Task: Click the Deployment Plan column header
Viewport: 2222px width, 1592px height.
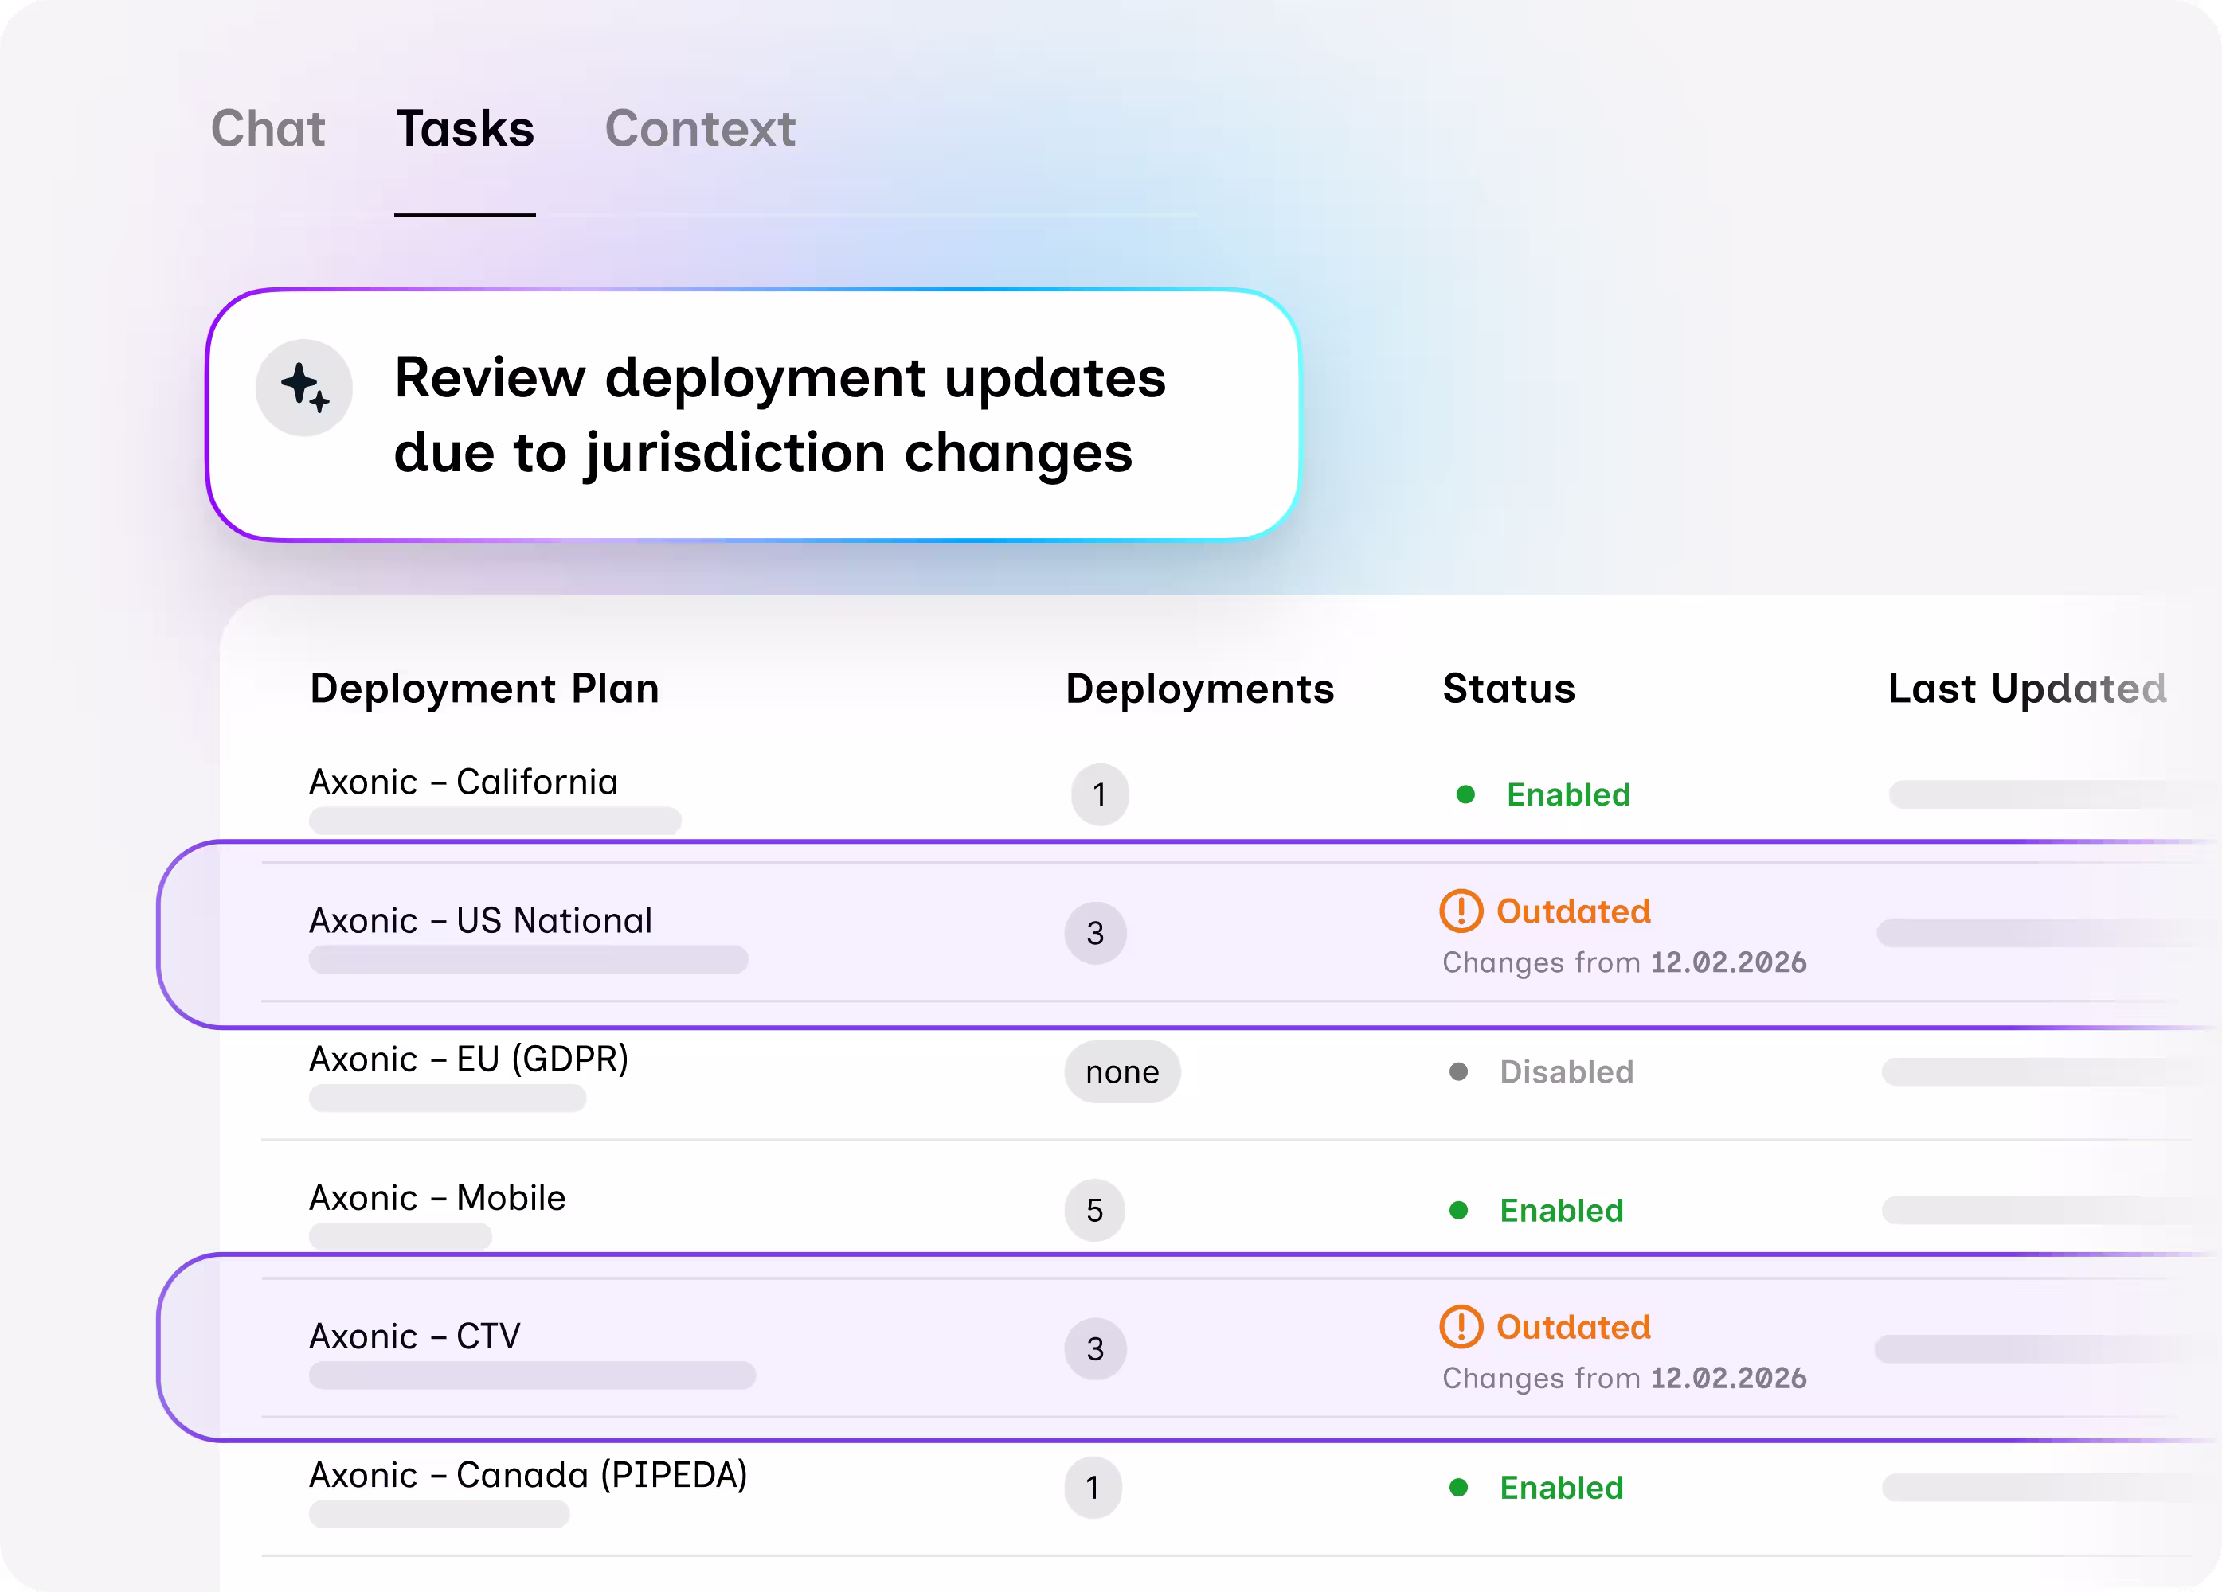Action: [x=484, y=689]
